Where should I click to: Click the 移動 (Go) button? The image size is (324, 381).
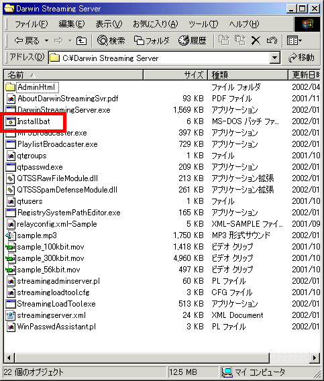click(301, 58)
